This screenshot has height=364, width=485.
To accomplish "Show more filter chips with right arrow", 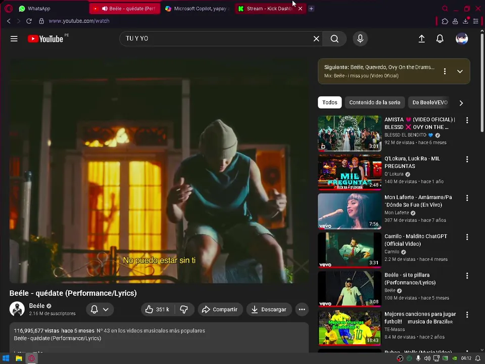I will click(x=461, y=103).
